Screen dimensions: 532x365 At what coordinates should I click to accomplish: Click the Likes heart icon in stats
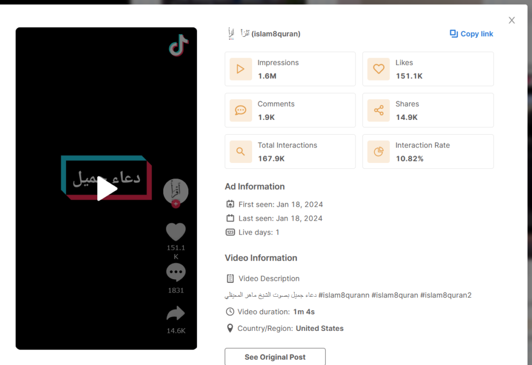coord(378,69)
